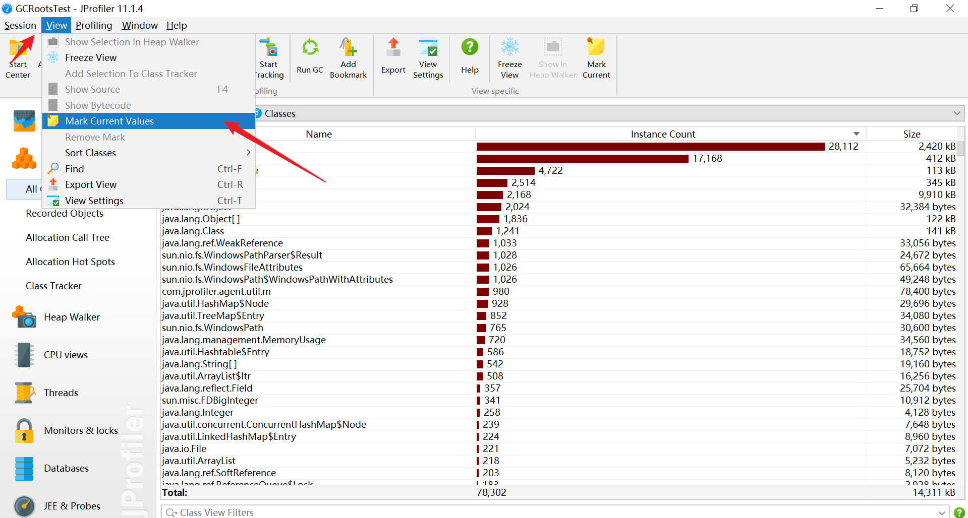Go to Allocation Hot Spots view
This screenshot has width=968, height=518.
[x=70, y=262]
